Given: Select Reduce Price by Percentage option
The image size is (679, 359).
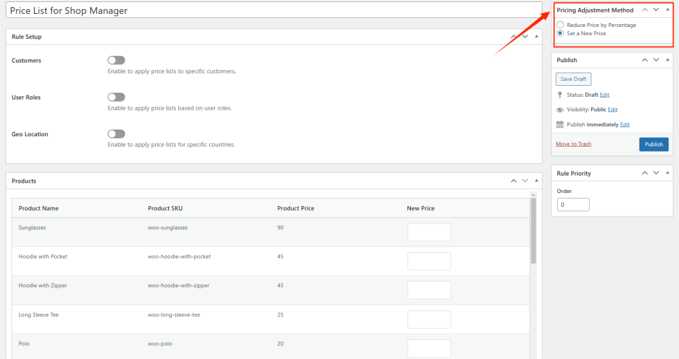Looking at the screenshot, I should point(560,25).
